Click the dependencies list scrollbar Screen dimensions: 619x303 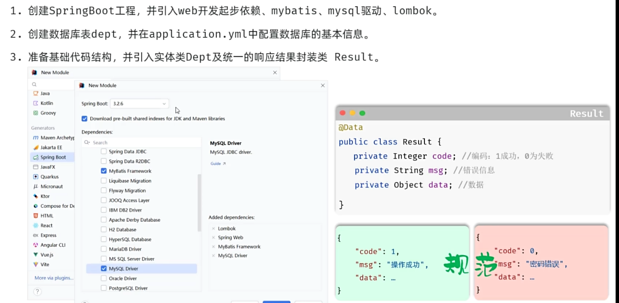tap(199, 203)
